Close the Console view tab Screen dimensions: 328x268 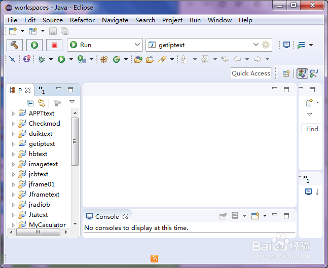[x=125, y=216]
